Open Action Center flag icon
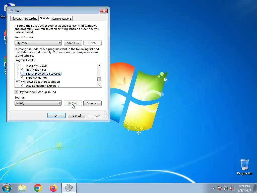 [219, 188]
